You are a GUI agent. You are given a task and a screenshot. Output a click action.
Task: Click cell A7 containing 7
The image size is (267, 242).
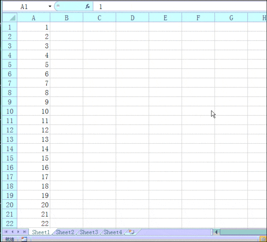(33, 83)
